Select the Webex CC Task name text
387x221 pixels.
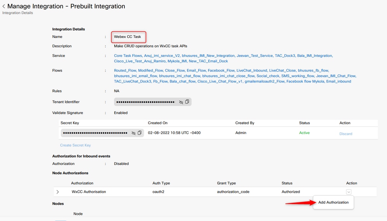tap(127, 37)
